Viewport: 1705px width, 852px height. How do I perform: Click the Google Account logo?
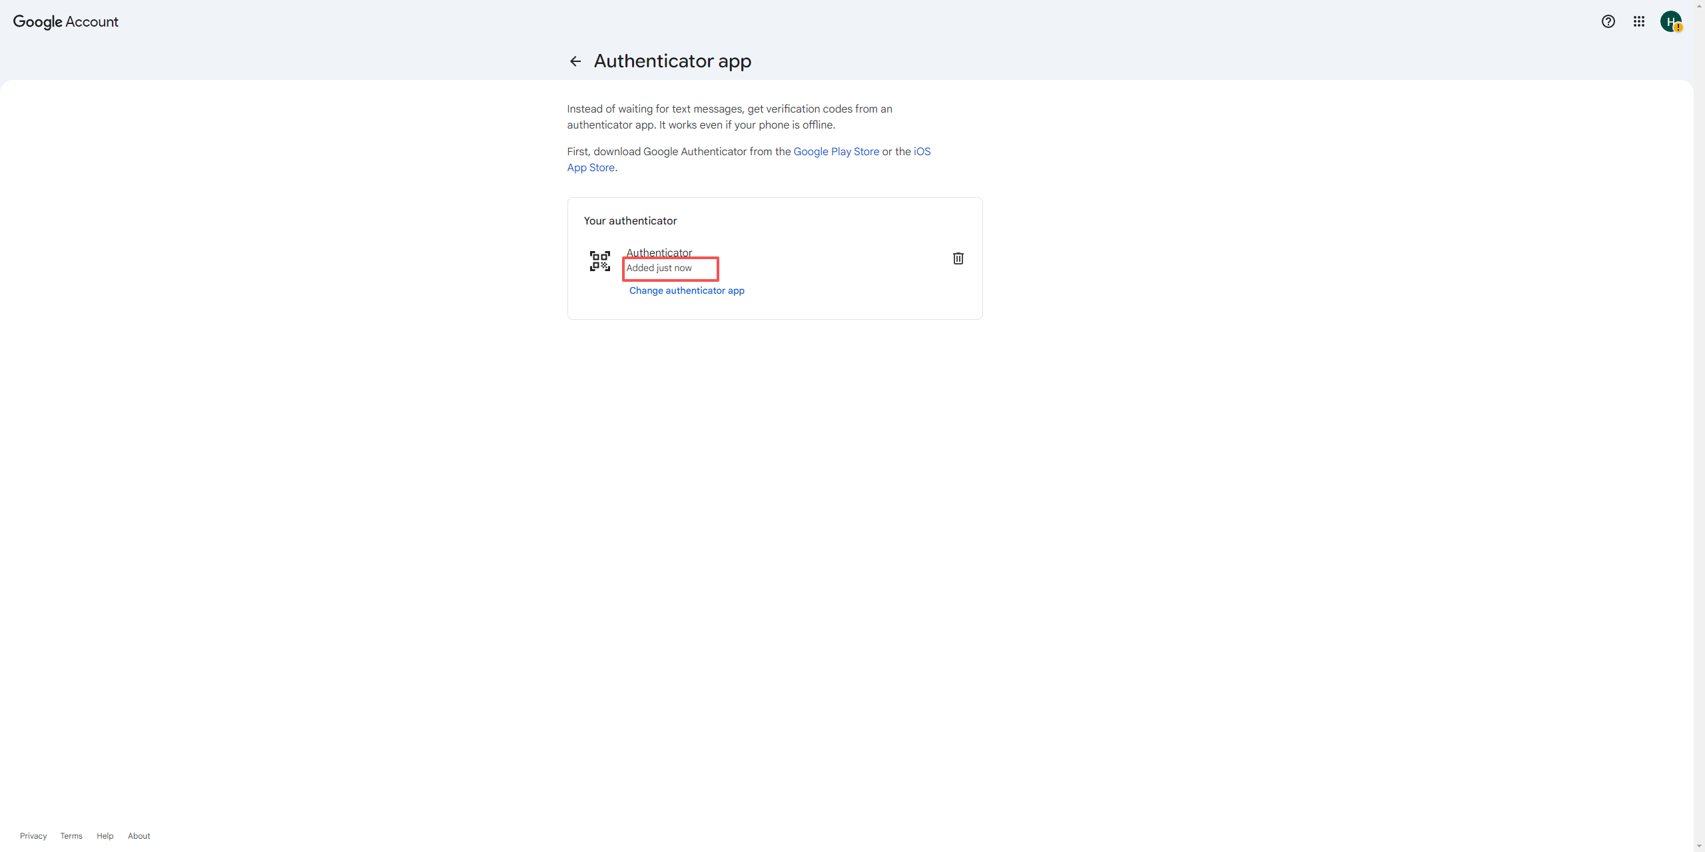click(66, 21)
